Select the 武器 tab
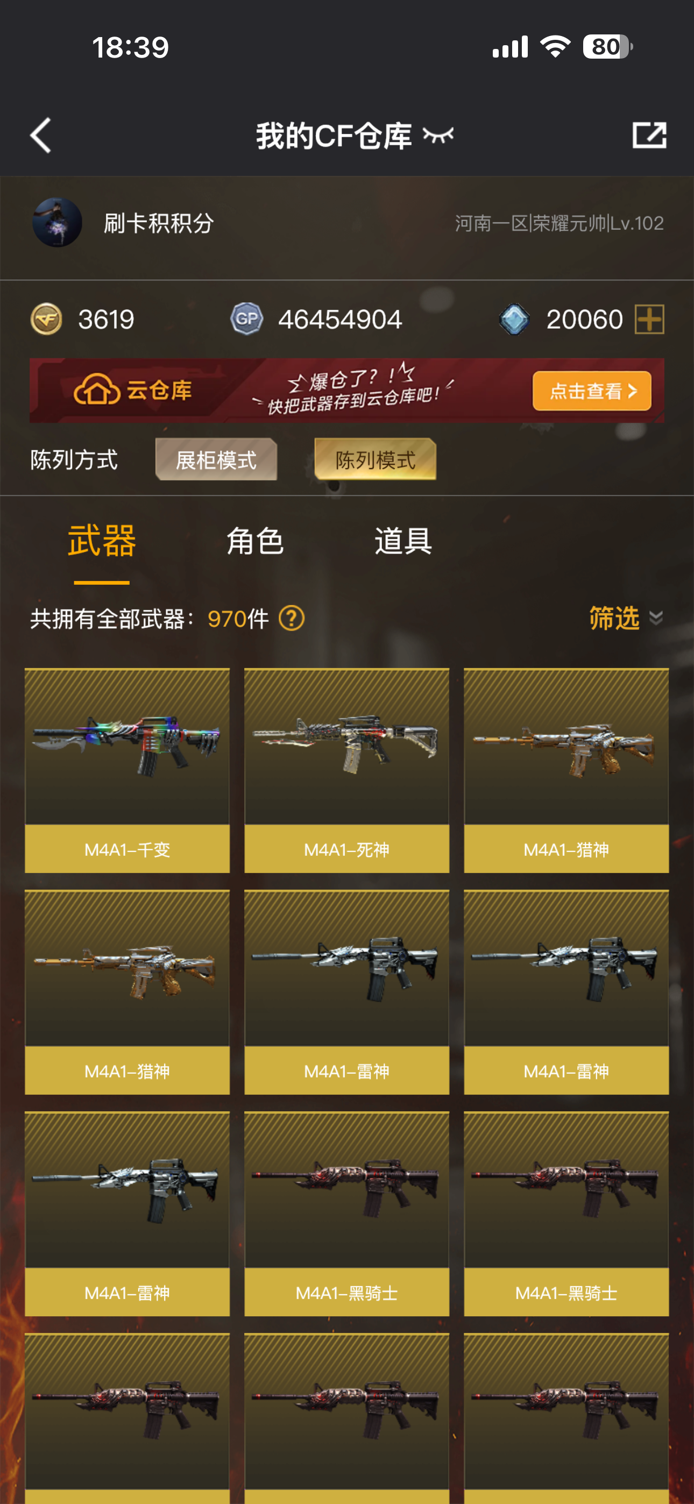This screenshot has width=694, height=1504. 102,541
